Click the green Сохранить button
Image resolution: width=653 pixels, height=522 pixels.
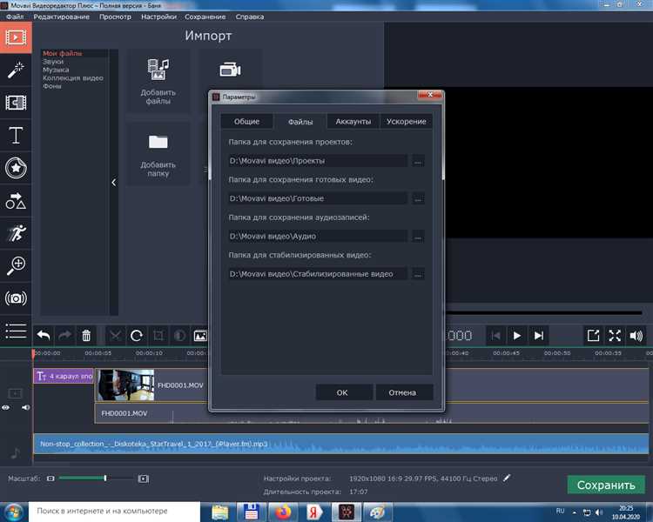coord(605,485)
